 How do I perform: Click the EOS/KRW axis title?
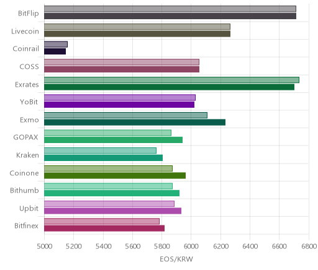click(x=176, y=259)
